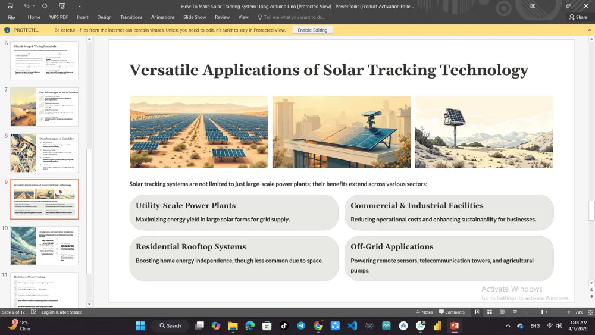
Task: Open Visual Studio Code from taskbar
Action: pyautogui.click(x=352, y=326)
